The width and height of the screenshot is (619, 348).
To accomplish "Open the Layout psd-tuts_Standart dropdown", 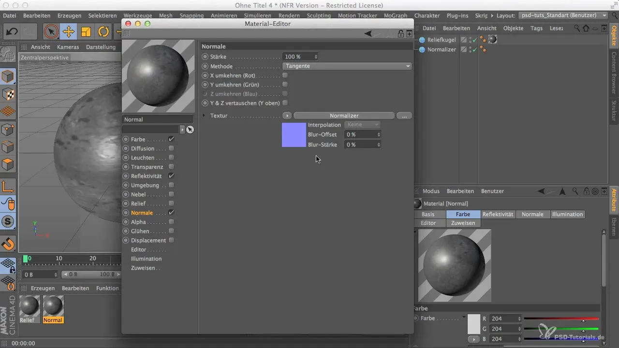I will [563, 15].
